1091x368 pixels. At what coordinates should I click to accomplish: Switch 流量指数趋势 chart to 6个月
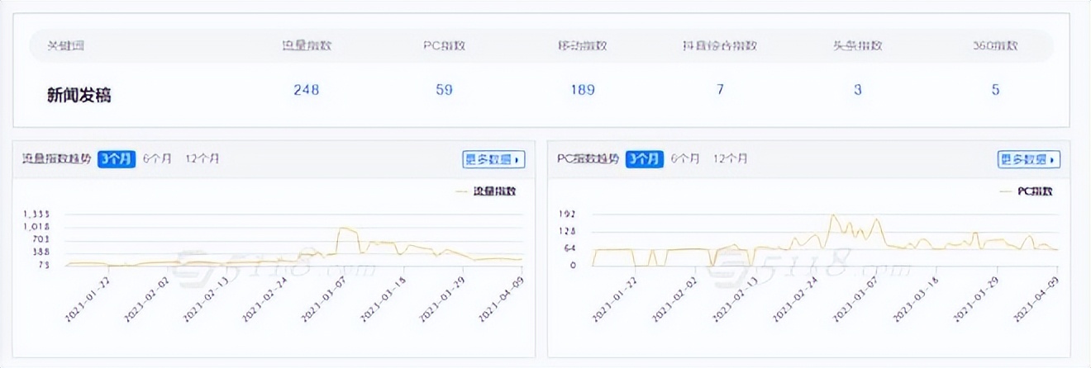[157, 159]
